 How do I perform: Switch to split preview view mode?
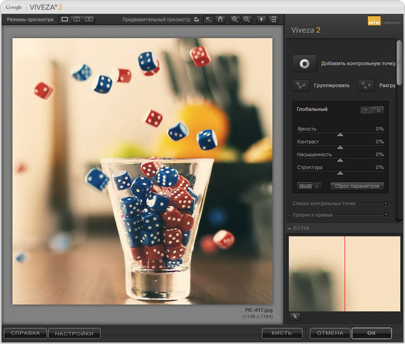click(77, 20)
